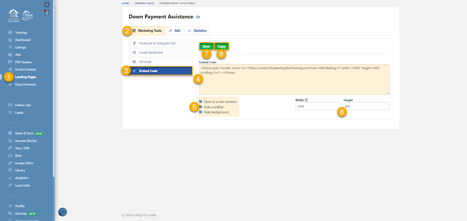Click the Width input field
Image resolution: width=467 pixels, height=221 pixels.
point(318,106)
